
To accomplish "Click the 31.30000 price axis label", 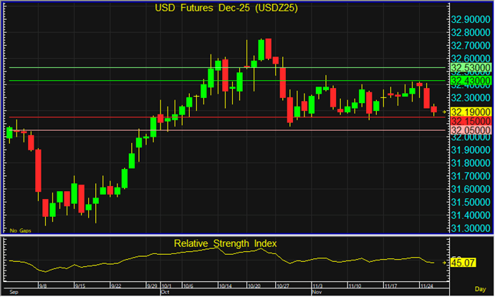I will (x=469, y=228).
